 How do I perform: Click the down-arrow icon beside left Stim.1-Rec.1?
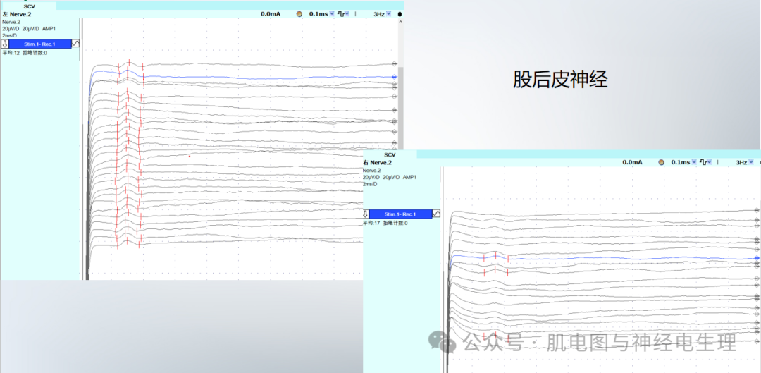click(x=5, y=44)
